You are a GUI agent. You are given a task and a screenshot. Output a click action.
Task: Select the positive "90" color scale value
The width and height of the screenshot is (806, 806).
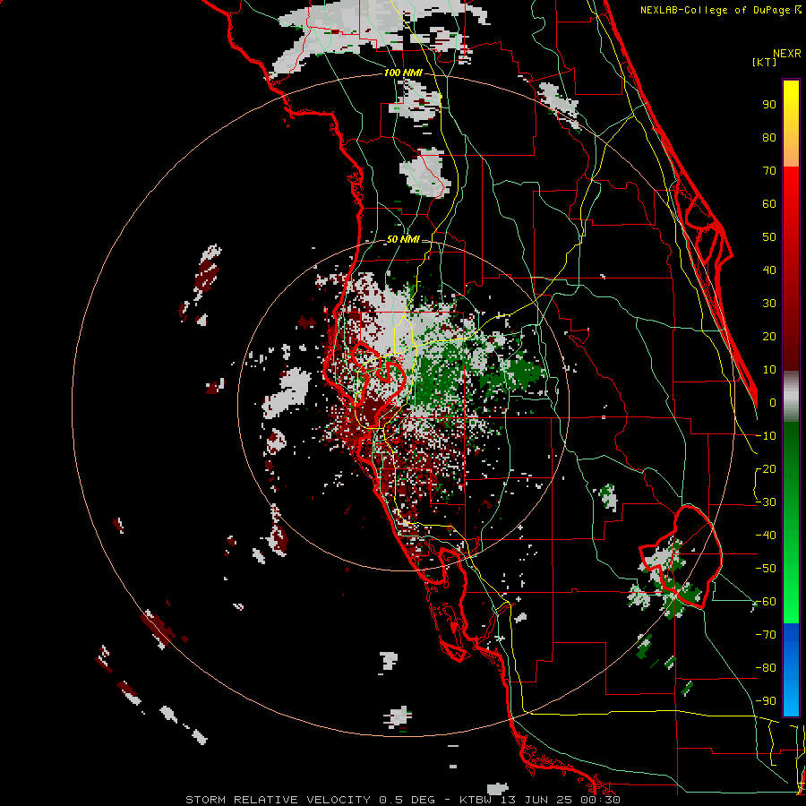[769, 105]
